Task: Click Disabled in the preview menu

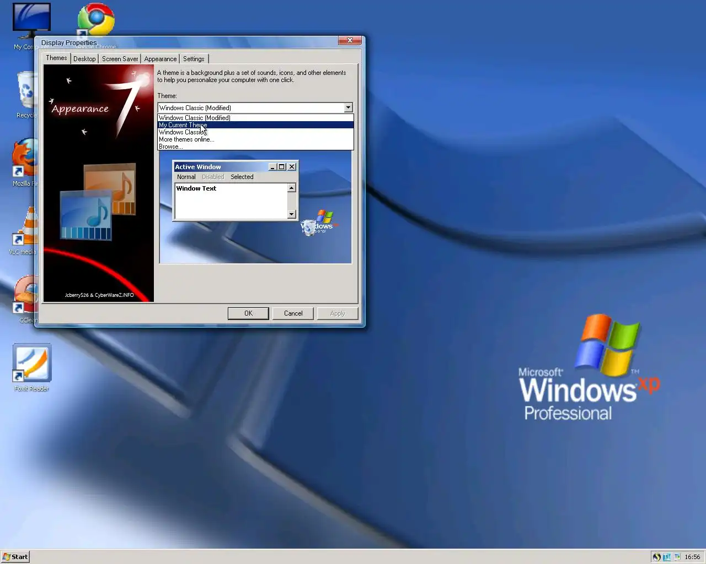Action: [213, 177]
